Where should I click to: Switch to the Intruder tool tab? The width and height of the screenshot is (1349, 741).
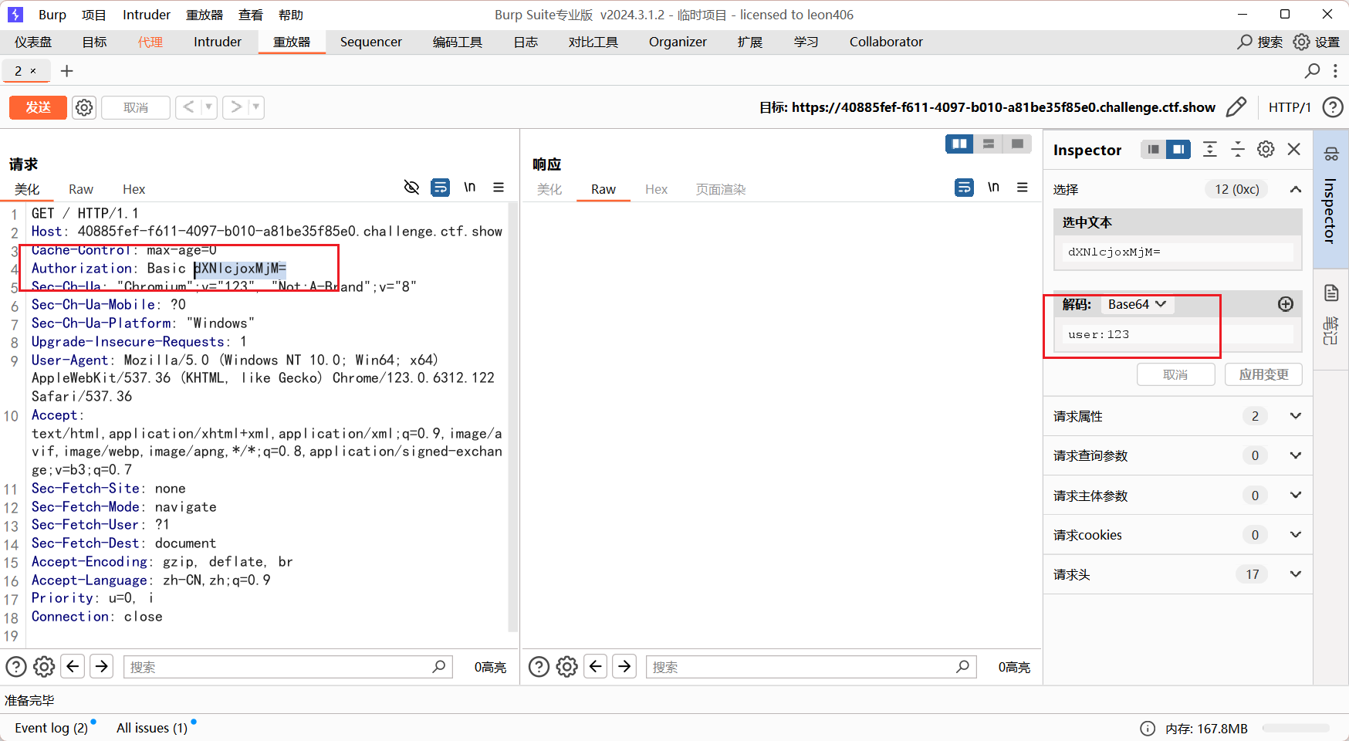pyautogui.click(x=218, y=42)
